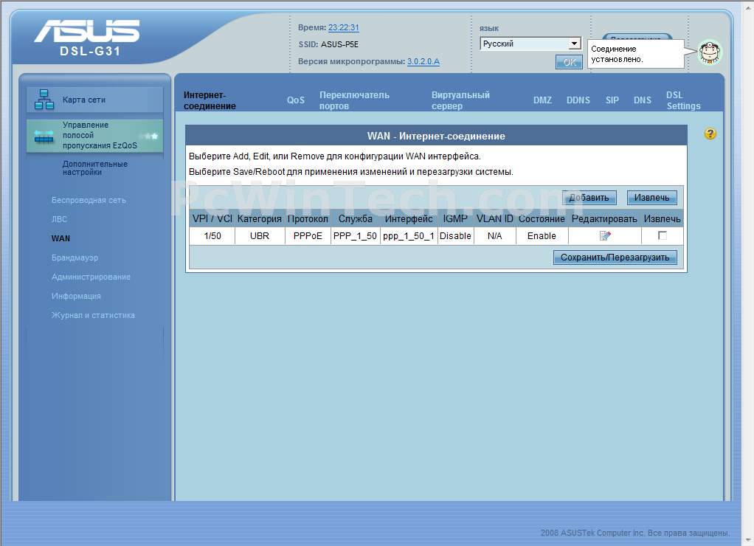Click the VLAN ID column header
The image size is (754, 546).
tap(494, 219)
